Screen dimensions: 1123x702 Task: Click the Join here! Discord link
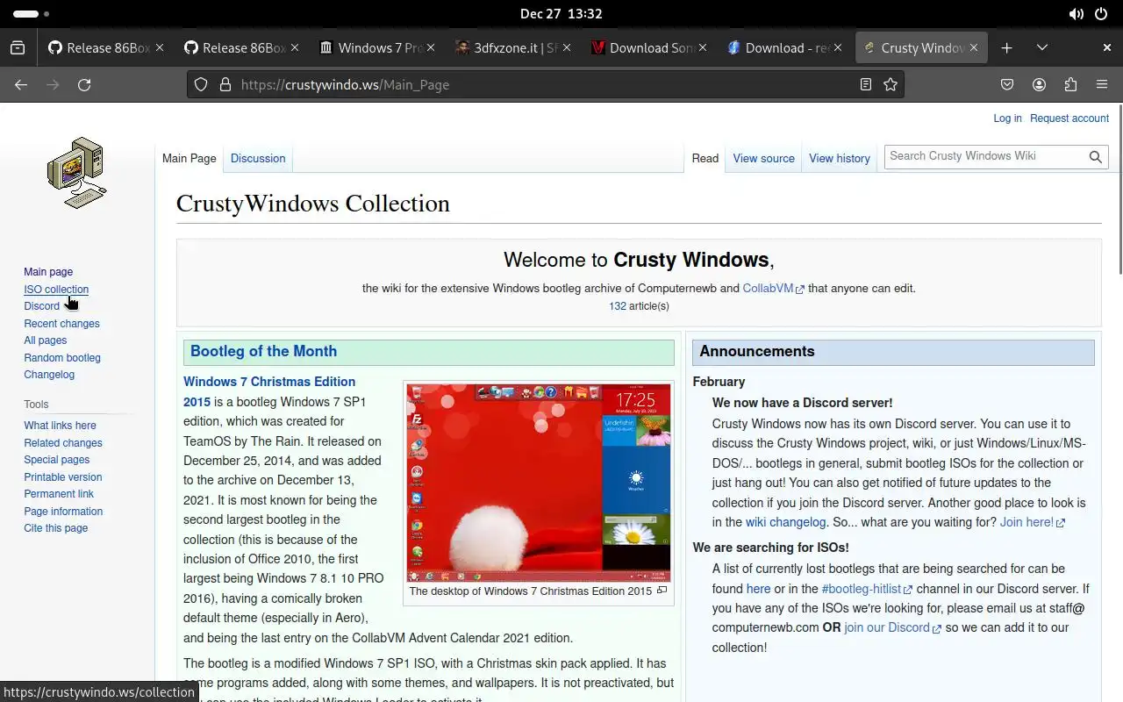click(x=1032, y=522)
